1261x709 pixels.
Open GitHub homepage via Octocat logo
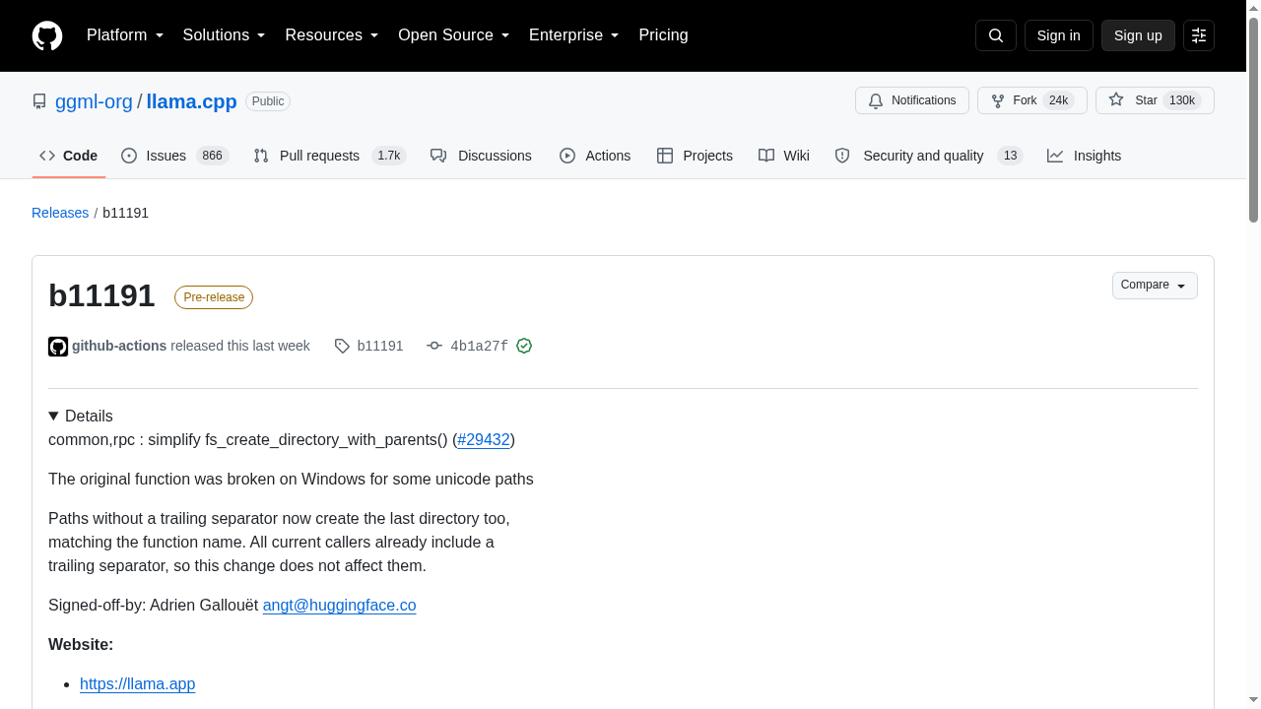click(47, 35)
